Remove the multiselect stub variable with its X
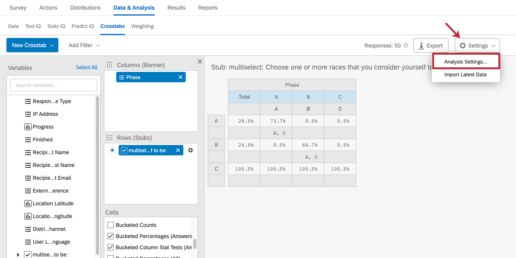The height and width of the screenshot is (258, 516). pyautogui.click(x=178, y=150)
